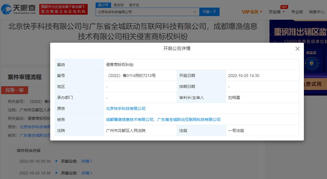Open the 专业版 menu item
327x179 pixels.
tap(297, 12)
